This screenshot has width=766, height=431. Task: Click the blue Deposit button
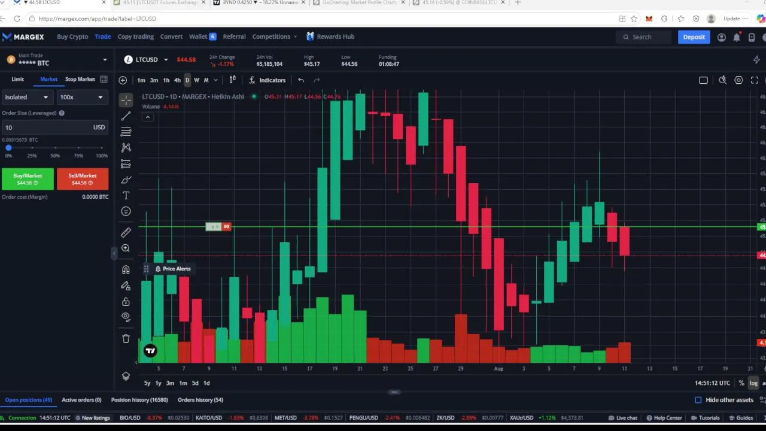click(694, 37)
